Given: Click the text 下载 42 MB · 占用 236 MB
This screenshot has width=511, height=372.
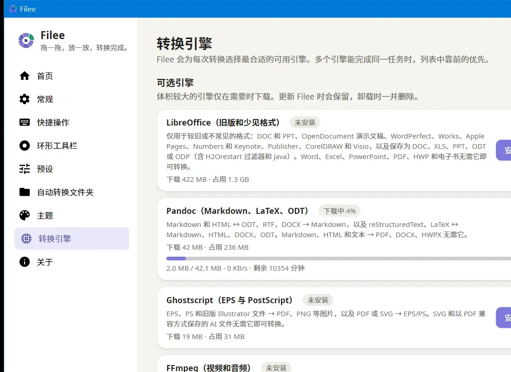Looking at the screenshot, I should [x=207, y=247].
